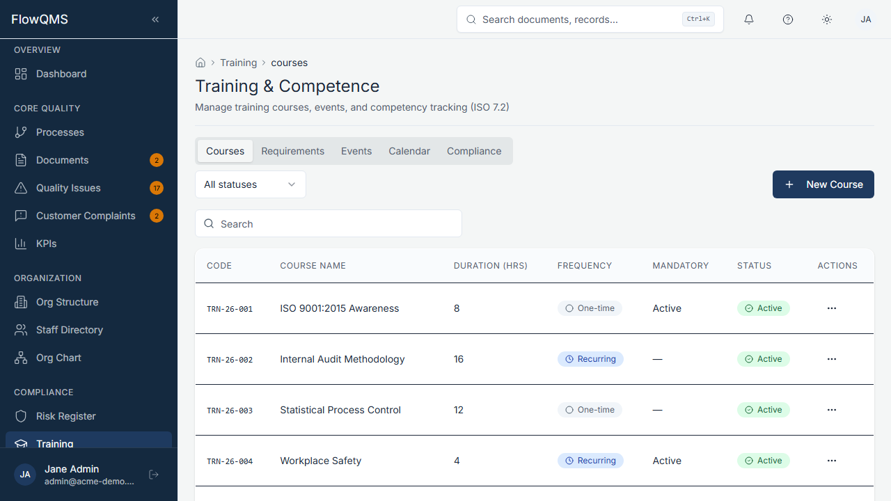Click the Org Chart sidebar icon
Viewport: 891px width, 501px height.
click(x=22, y=358)
